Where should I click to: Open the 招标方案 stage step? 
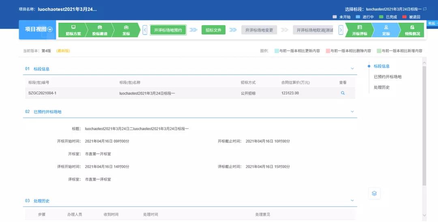pyautogui.click(x=73, y=30)
